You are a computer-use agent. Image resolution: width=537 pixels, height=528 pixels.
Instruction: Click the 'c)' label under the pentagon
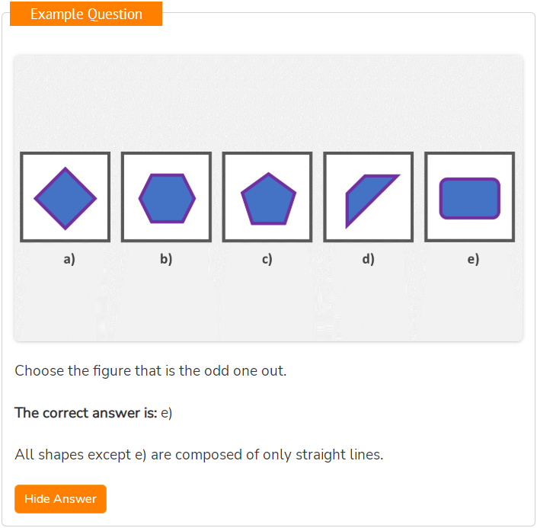pos(267,259)
